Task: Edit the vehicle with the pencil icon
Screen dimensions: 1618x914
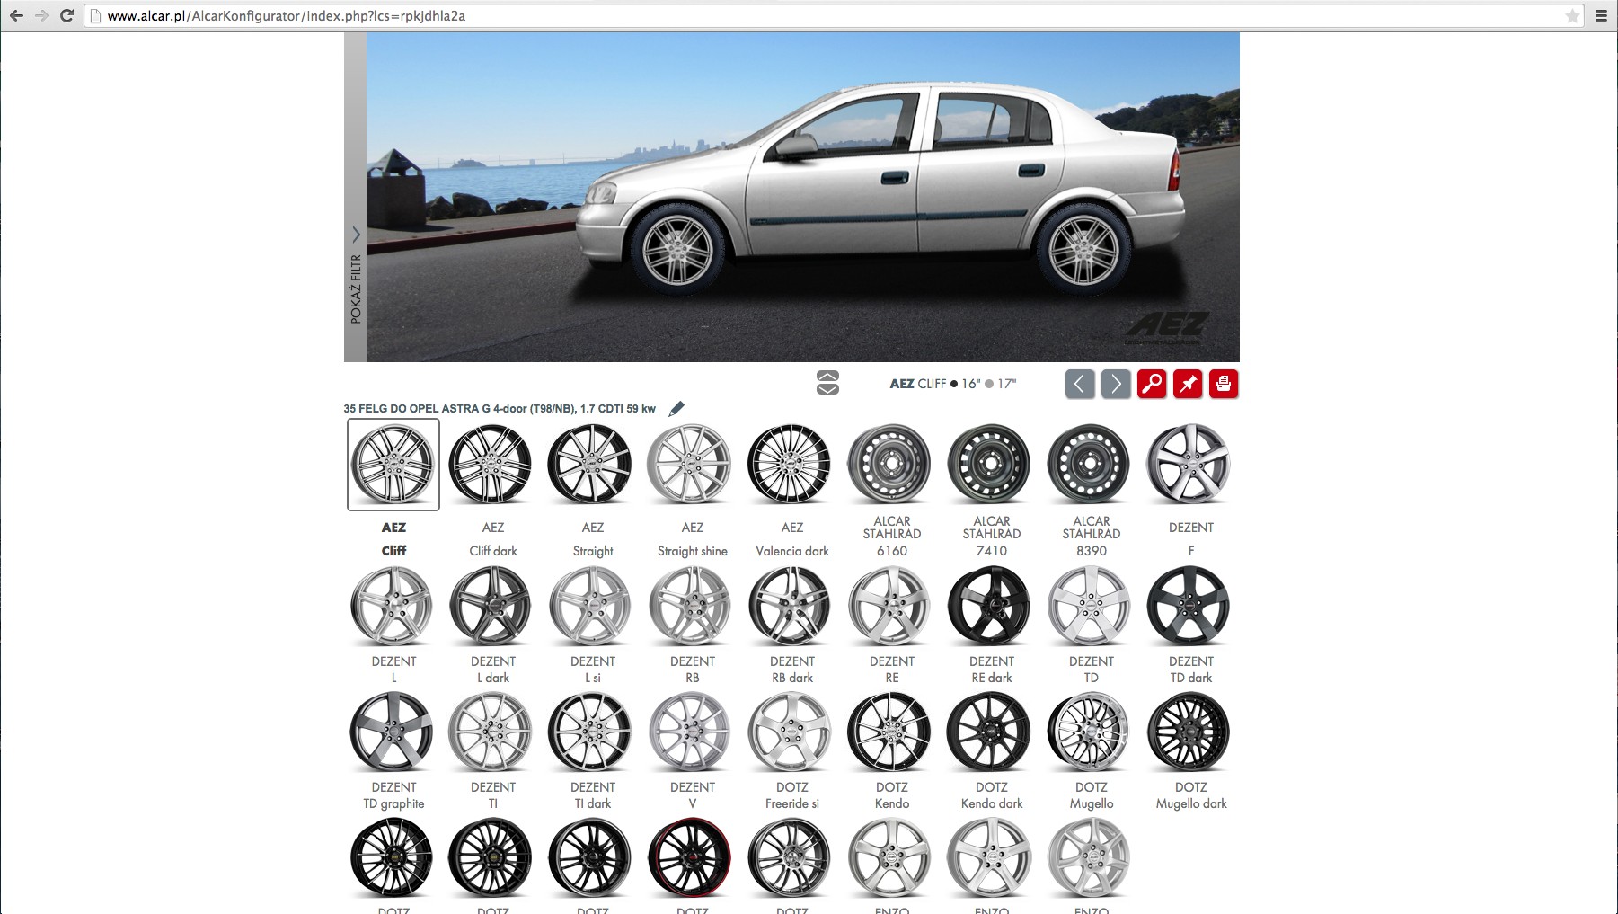Action: (676, 409)
